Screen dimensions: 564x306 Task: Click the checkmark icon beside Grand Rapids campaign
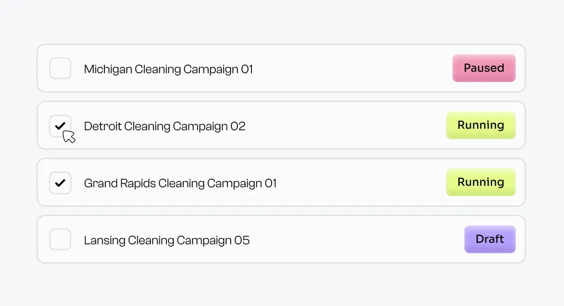(x=60, y=183)
